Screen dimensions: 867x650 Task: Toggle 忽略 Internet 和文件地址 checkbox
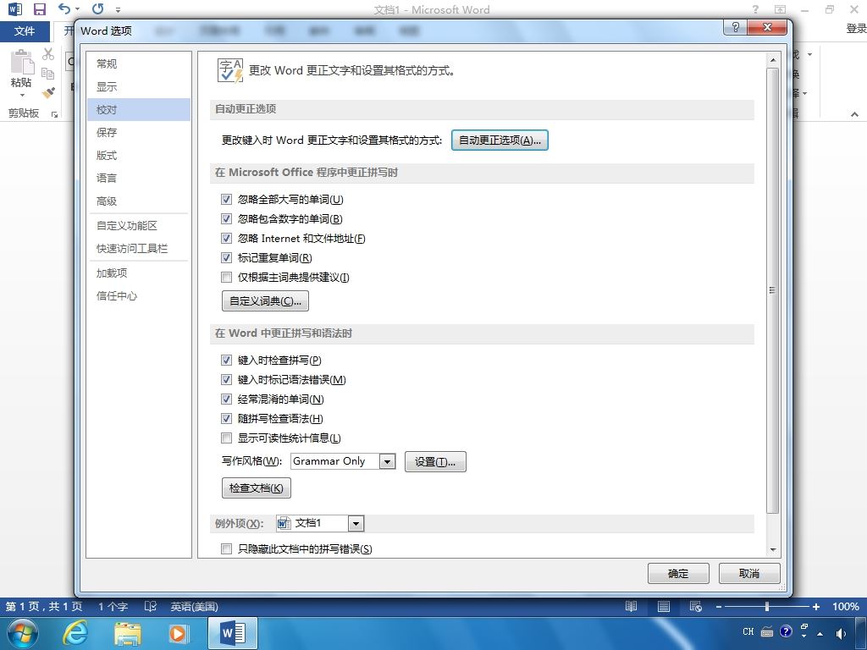point(226,238)
